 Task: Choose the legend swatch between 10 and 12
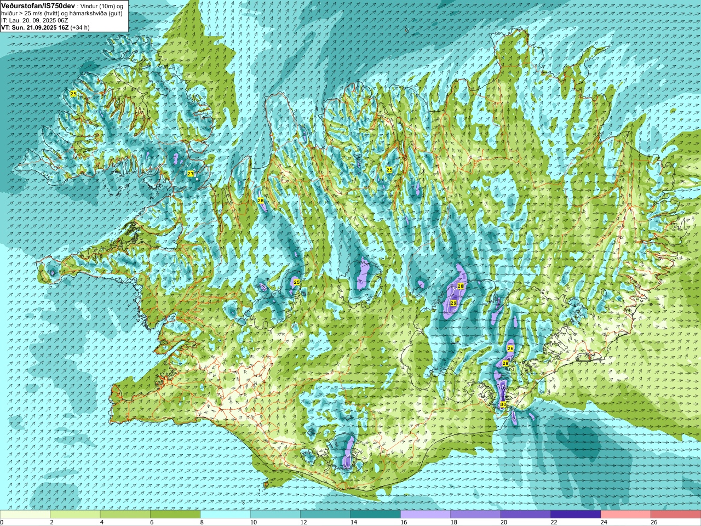(x=275, y=514)
